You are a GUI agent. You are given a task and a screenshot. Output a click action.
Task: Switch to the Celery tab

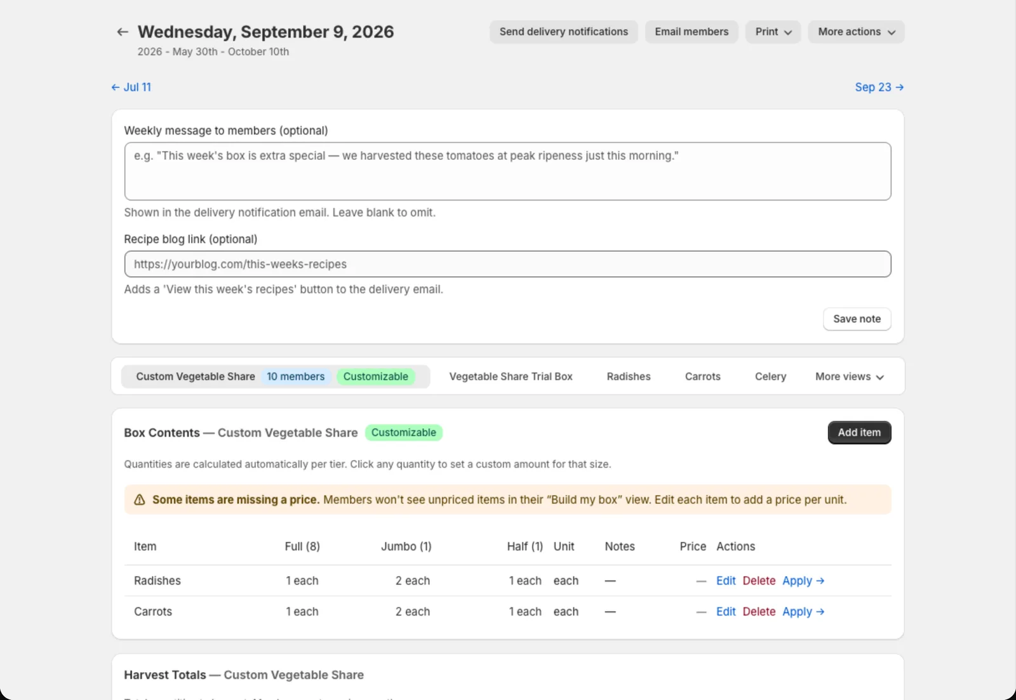[x=770, y=376]
